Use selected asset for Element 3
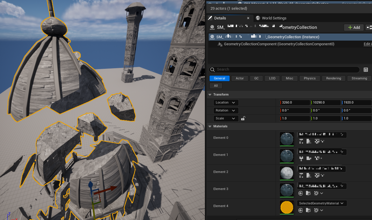The image size is (372, 220). point(301,193)
